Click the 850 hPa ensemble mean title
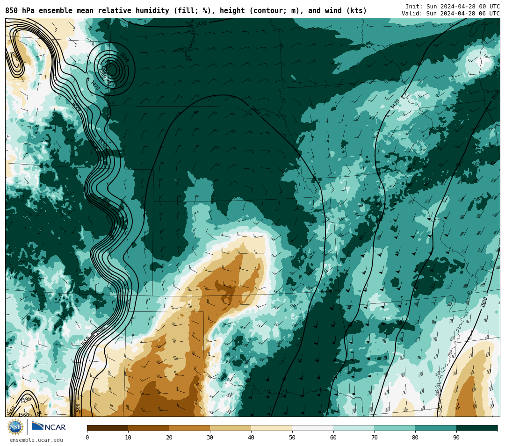The image size is (505, 446). 186,11
